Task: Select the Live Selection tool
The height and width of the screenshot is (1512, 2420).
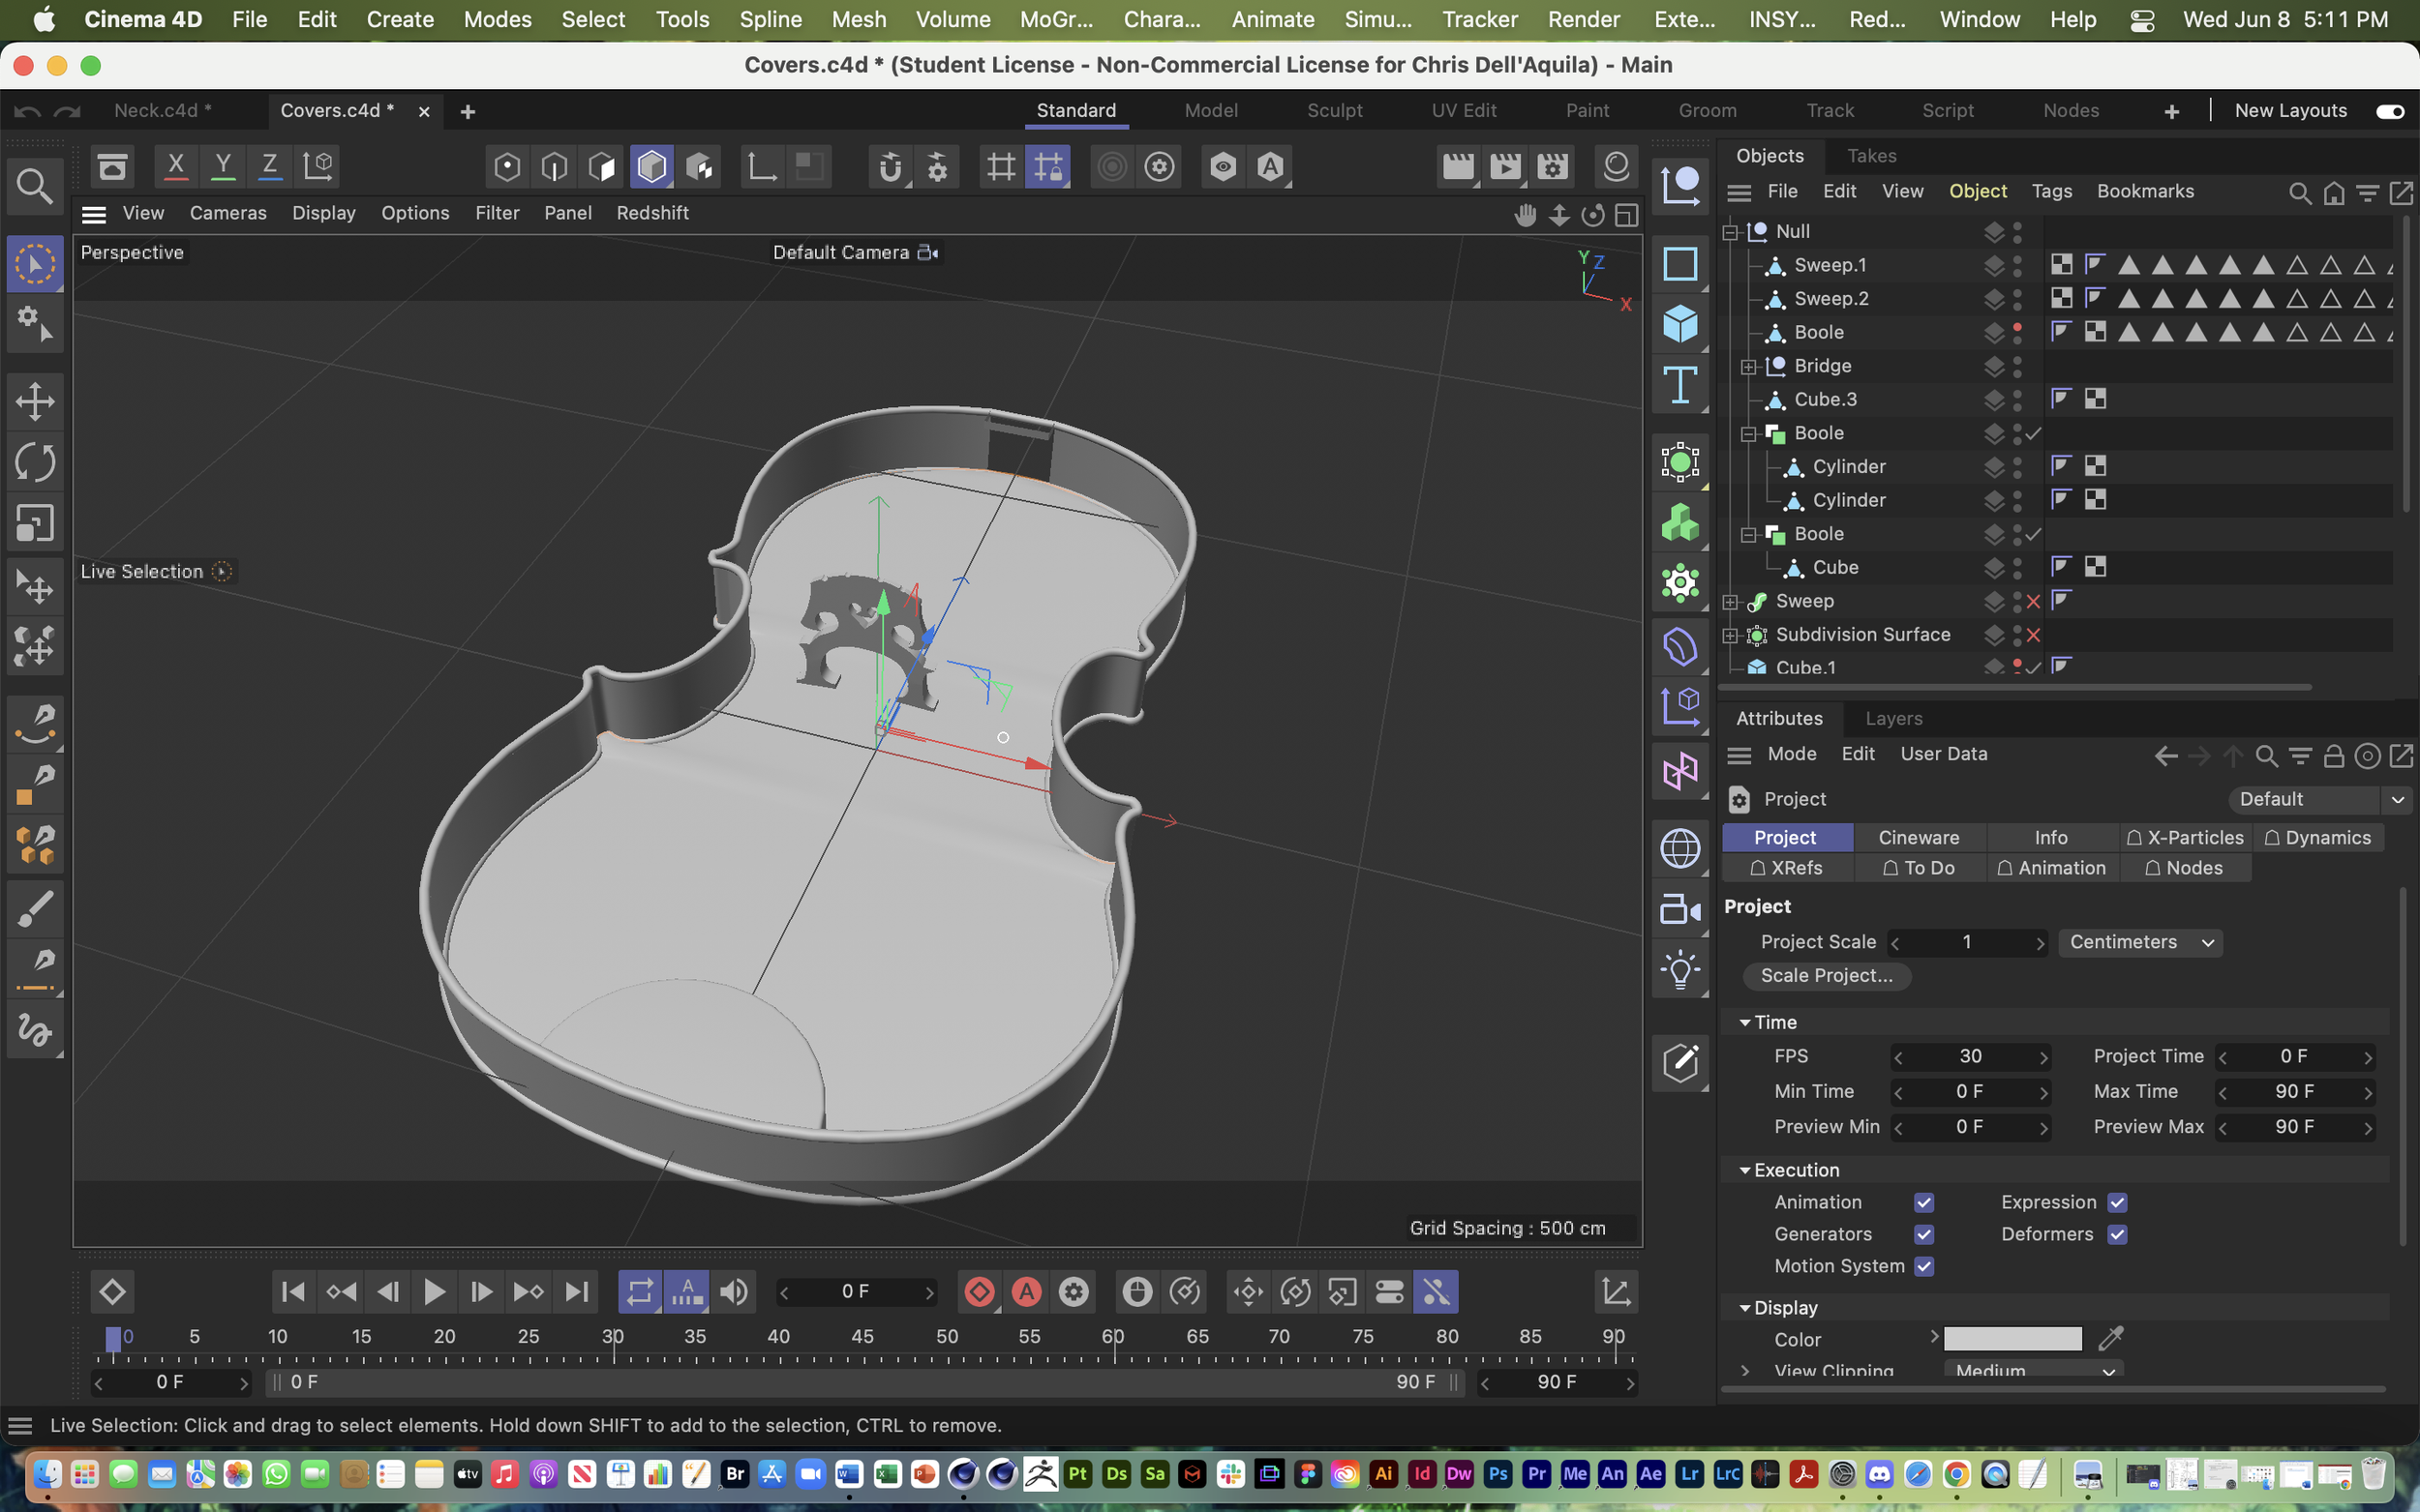Action: pyautogui.click(x=35, y=262)
